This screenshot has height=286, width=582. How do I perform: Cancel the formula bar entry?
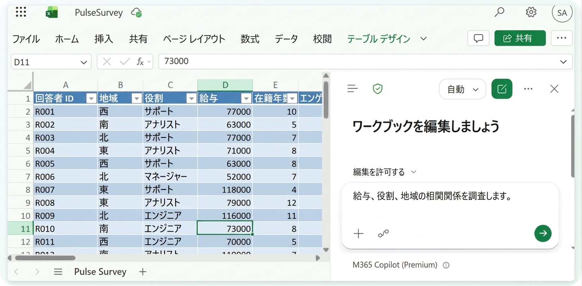point(107,62)
